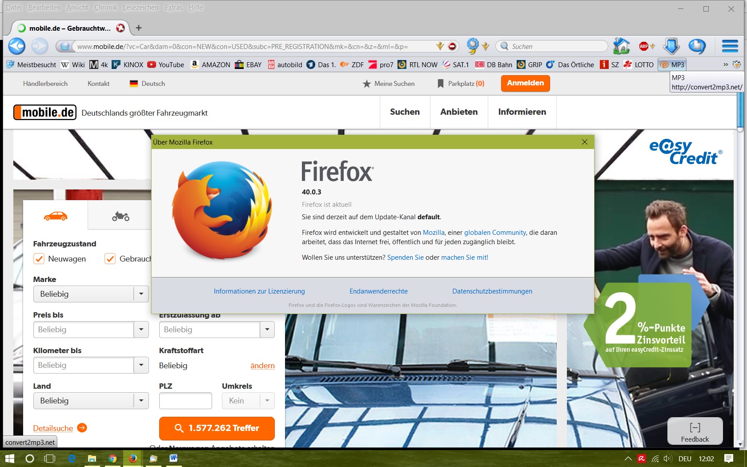
Task: Click the Windows Start button
Action: pyautogui.click(x=9, y=458)
